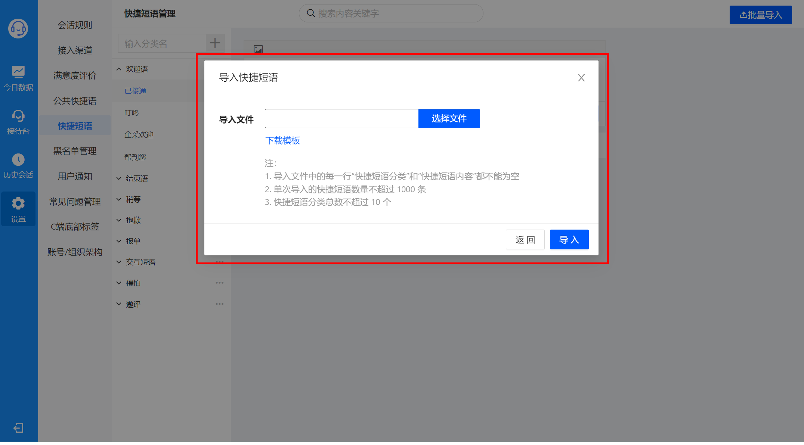The width and height of the screenshot is (804, 445).
Task: Click 返回 button in dialog
Action: 524,239
